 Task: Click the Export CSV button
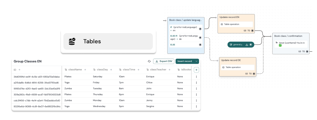click(x=164, y=61)
